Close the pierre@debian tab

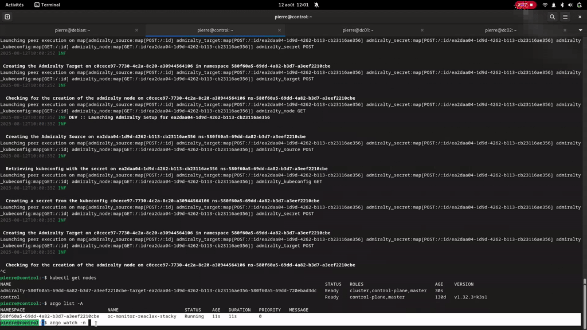point(136,30)
